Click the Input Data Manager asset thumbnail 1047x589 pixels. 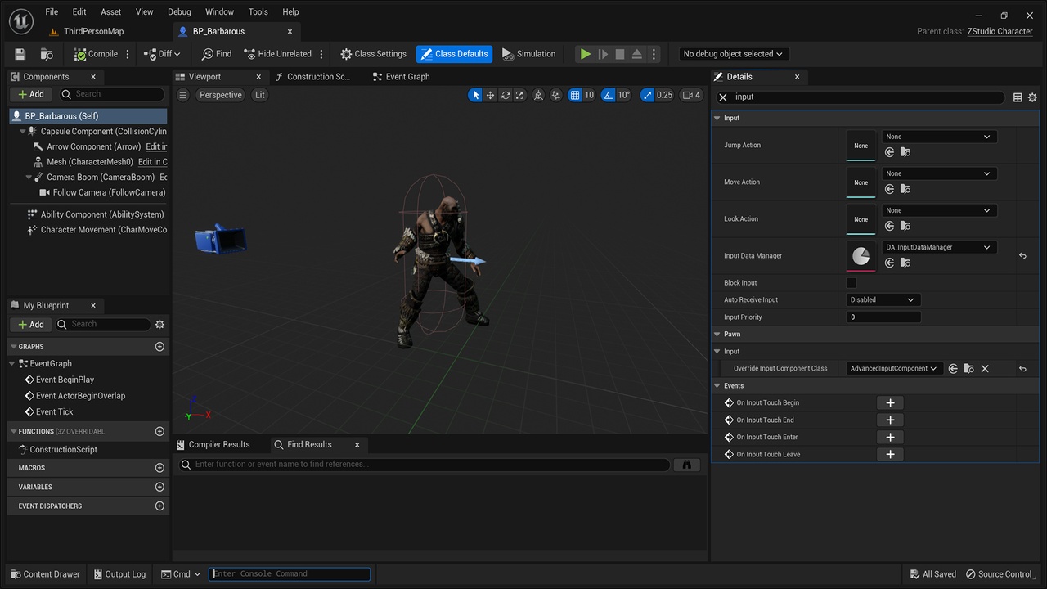861,256
